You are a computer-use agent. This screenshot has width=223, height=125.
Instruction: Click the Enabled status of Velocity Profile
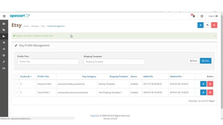(x=134, y=84)
